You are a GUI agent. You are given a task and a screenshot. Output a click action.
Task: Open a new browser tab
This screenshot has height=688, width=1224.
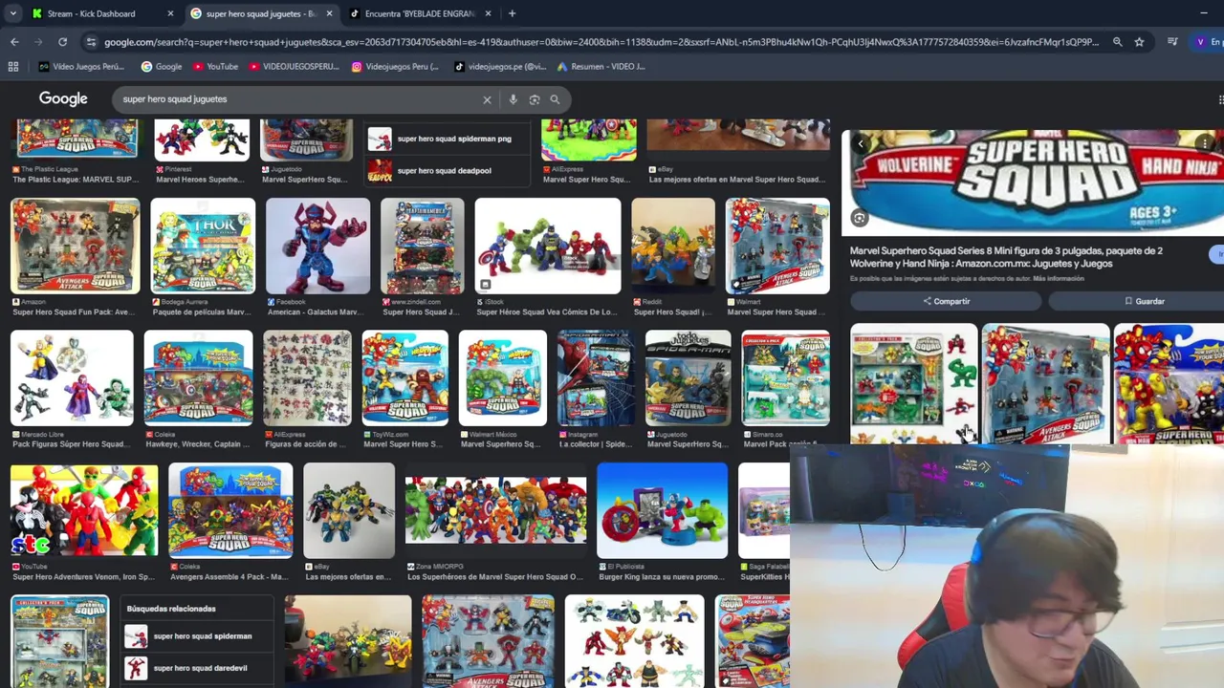[x=512, y=13]
